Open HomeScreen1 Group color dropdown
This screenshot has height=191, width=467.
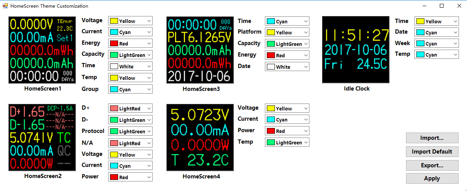(x=130, y=89)
